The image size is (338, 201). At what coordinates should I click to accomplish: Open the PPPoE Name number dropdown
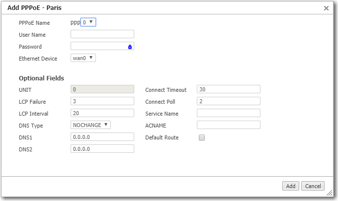click(88, 22)
